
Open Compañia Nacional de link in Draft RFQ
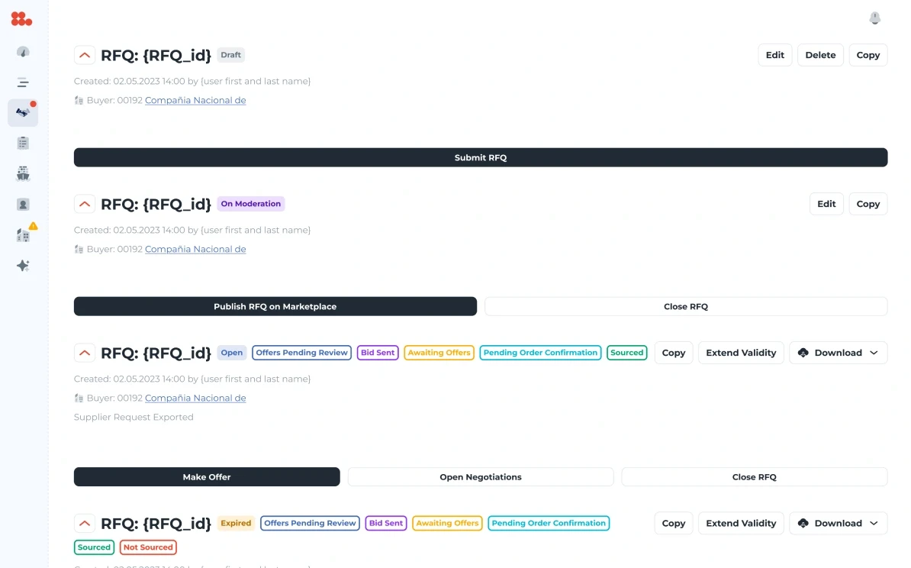pos(195,100)
